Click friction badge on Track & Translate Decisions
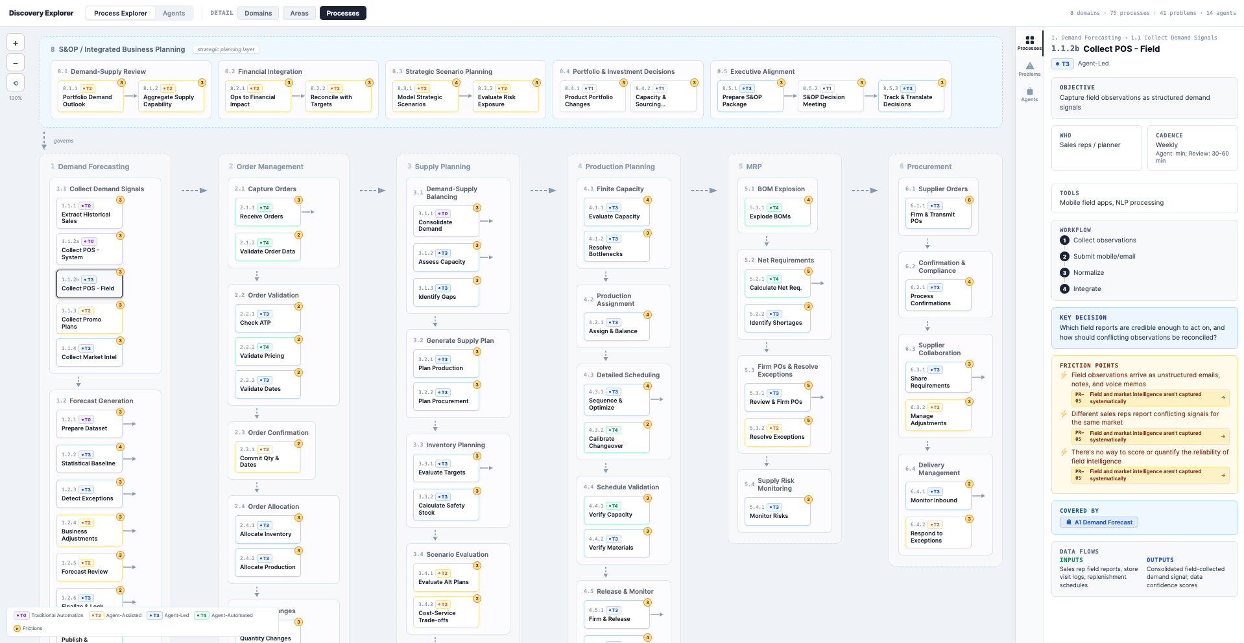Viewport: 1244px width, 643px height. (942, 82)
